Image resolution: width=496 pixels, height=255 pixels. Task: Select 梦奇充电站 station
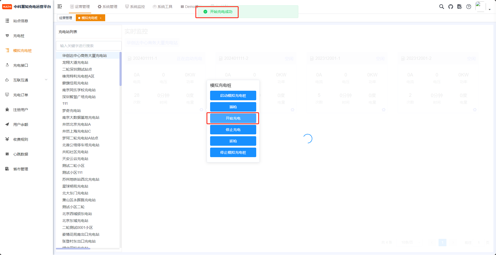(72, 111)
